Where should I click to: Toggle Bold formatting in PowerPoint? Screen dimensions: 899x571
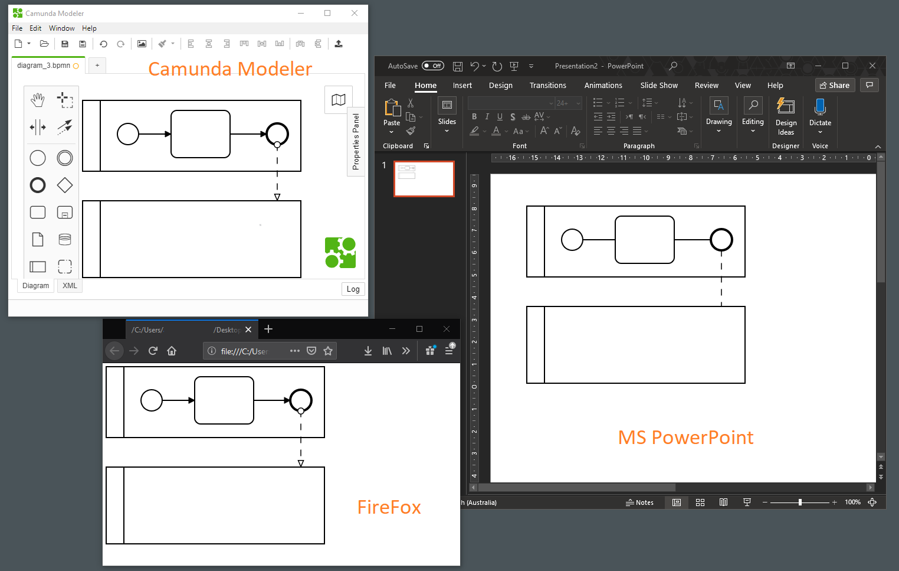(474, 117)
